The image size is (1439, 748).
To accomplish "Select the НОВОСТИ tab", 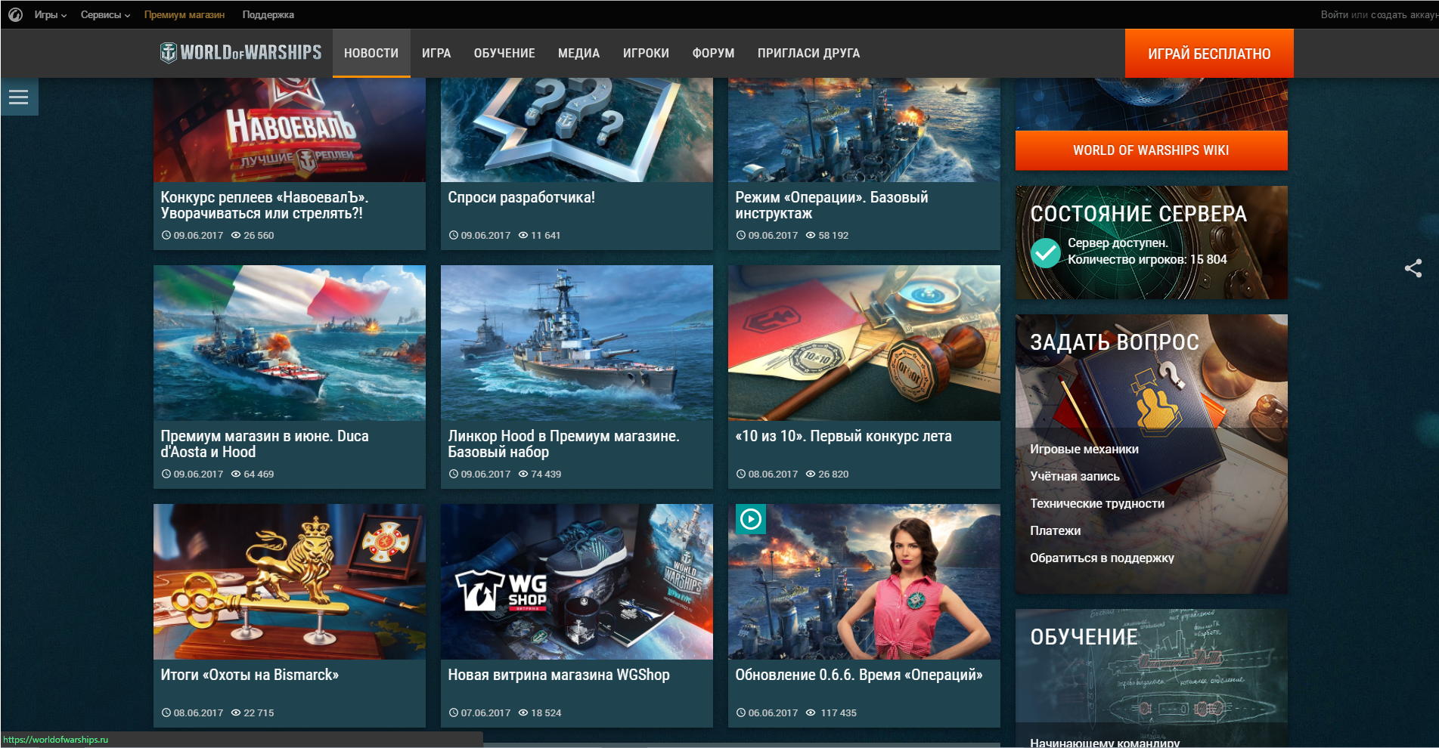I will click(x=371, y=53).
